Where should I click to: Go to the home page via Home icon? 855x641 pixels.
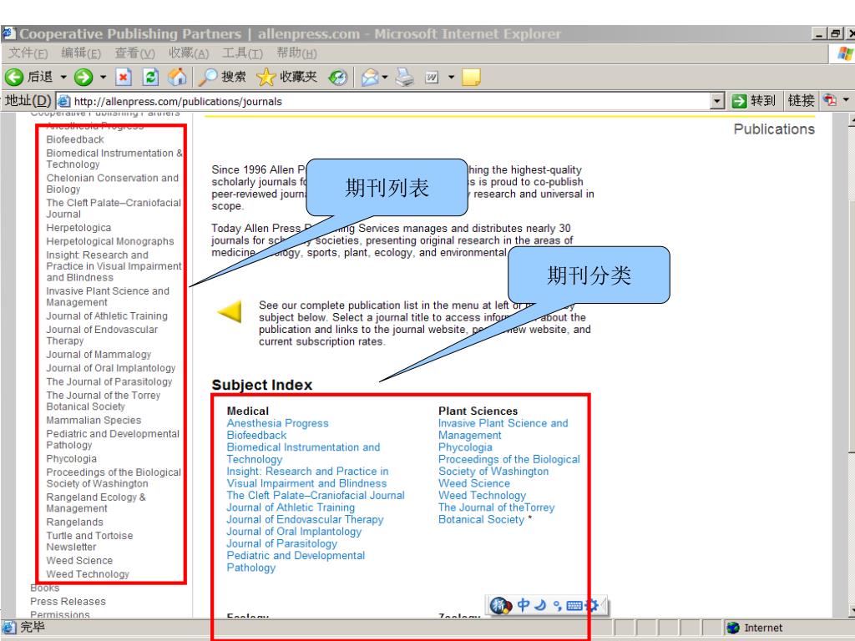pos(177,78)
